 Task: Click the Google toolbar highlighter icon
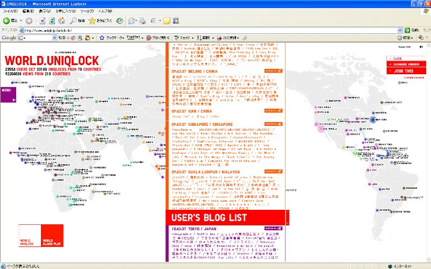[245, 38]
